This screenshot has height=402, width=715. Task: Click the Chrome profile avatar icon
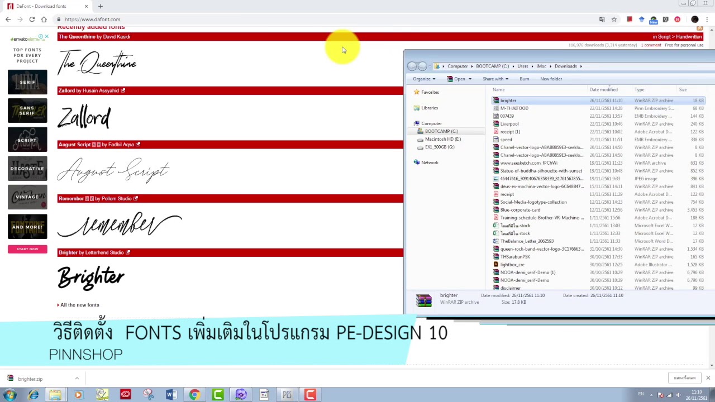695,20
